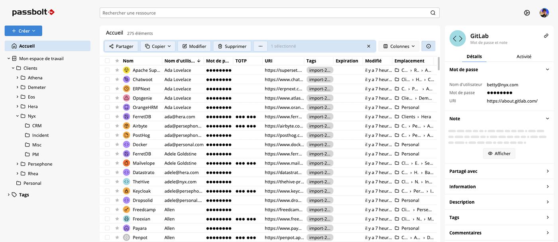Copy the GitLab permalink link icon

point(546,36)
